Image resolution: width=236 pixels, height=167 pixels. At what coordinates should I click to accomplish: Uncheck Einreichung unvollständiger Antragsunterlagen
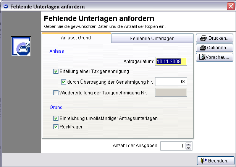57,118
